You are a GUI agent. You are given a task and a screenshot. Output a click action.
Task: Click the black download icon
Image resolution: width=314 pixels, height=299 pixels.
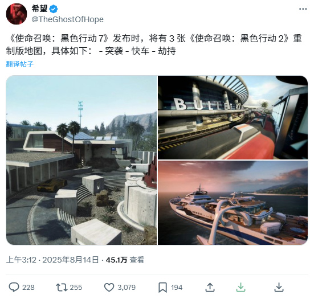pyautogui.click(x=279, y=287)
